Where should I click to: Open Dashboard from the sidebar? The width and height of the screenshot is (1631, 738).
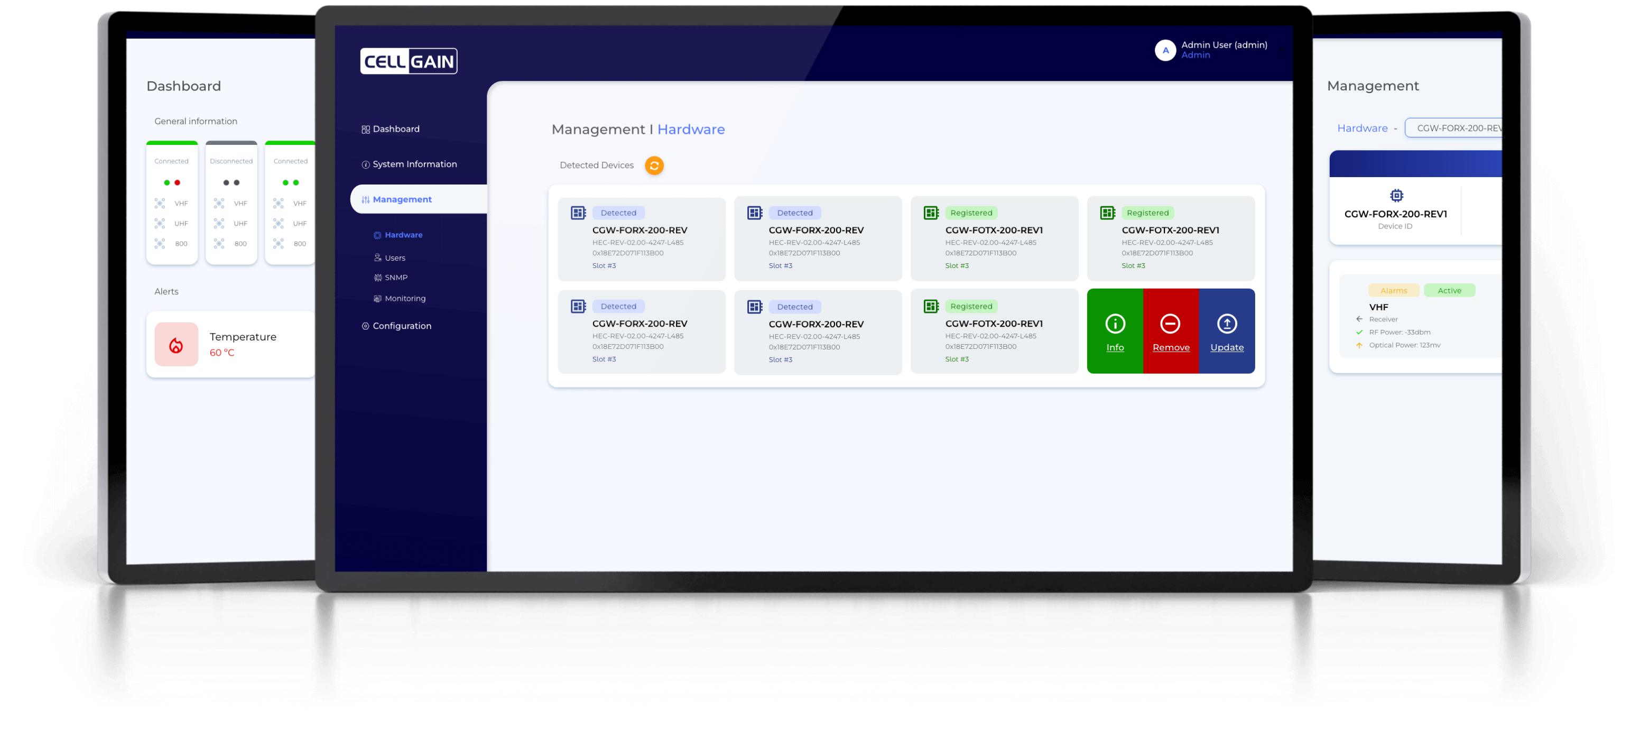tap(396, 129)
